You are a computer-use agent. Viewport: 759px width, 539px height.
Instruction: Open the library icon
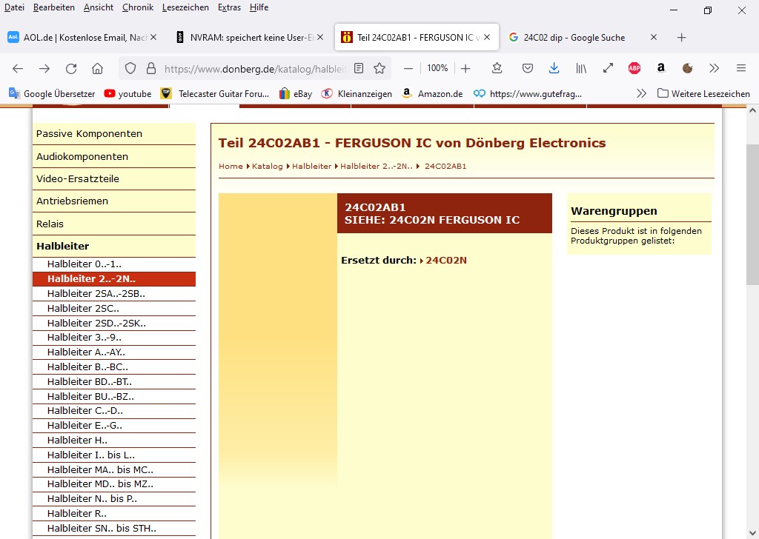[581, 68]
